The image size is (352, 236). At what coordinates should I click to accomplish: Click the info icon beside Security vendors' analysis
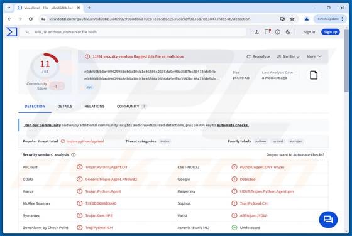point(74,154)
